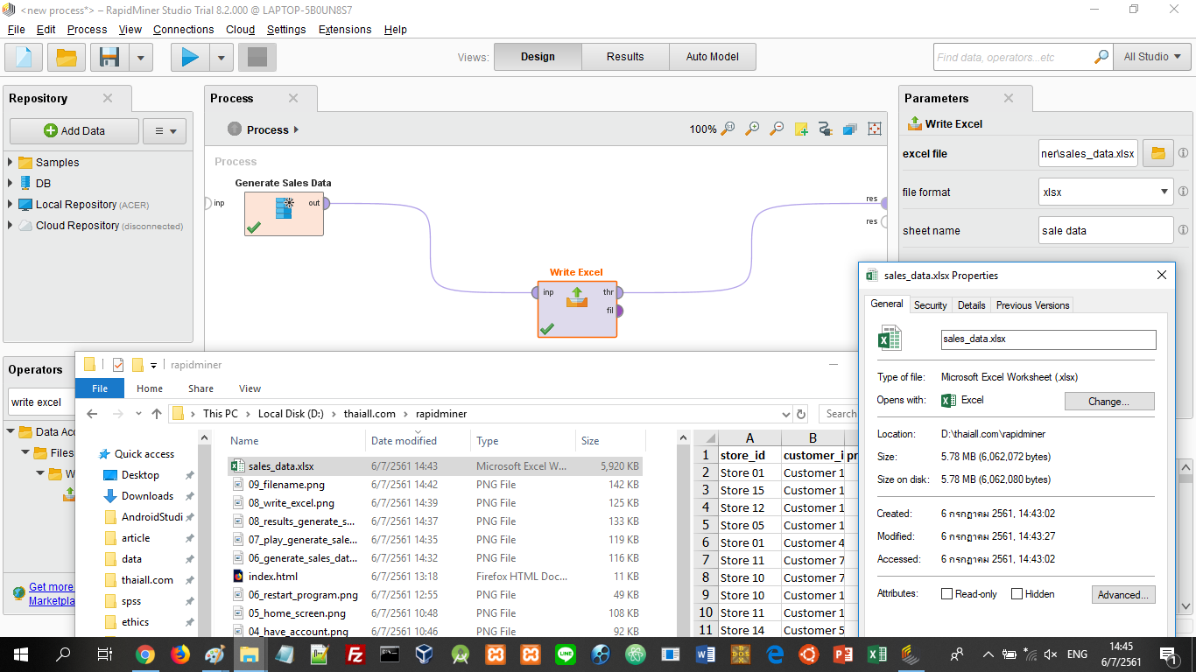The width and height of the screenshot is (1196, 672).
Task: Expand the Samples repository folder
Action: [10, 162]
